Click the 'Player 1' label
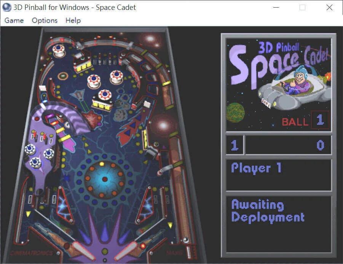 pyautogui.click(x=256, y=168)
